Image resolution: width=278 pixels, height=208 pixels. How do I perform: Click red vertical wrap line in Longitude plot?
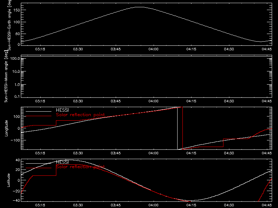tap(183, 128)
